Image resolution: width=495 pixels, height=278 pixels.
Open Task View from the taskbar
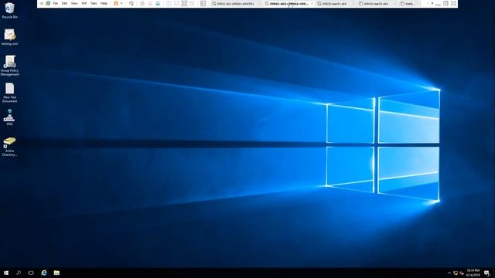(31, 273)
